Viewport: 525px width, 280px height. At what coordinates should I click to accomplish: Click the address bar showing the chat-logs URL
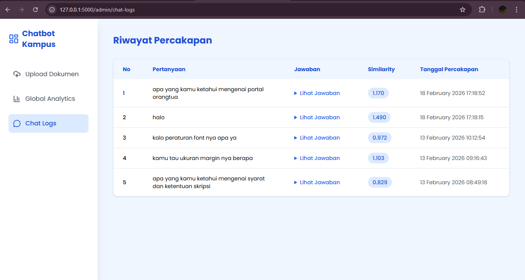tap(96, 9)
